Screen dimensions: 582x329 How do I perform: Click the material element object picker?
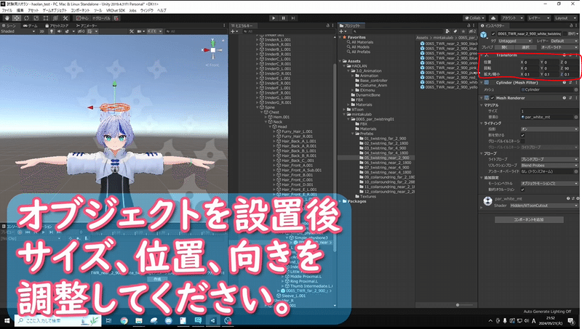click(576, 117)
